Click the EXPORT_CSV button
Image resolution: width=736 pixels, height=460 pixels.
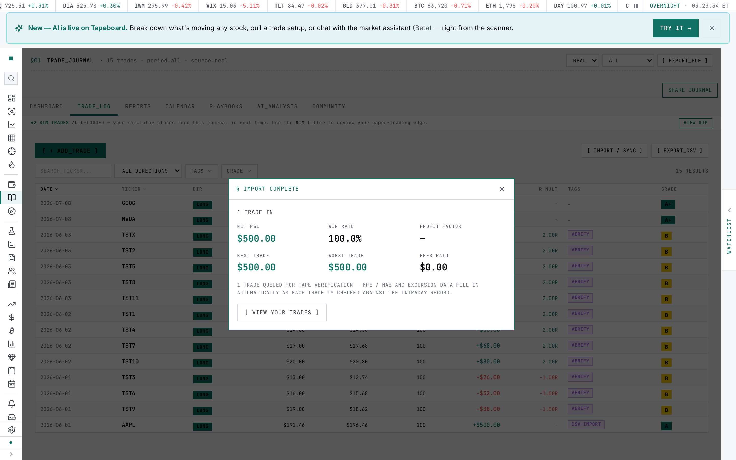tap(680, 151)
